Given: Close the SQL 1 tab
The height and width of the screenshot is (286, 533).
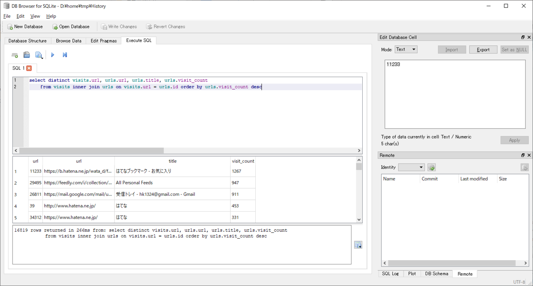Looking at the screenshot, I should pos(29,68).
